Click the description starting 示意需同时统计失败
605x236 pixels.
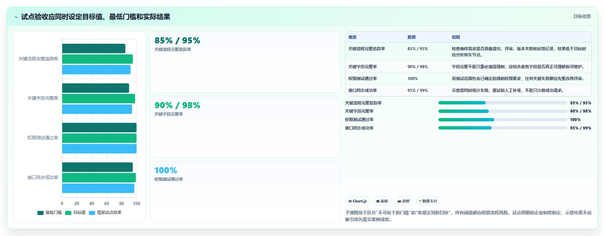[x=508, y=91]
